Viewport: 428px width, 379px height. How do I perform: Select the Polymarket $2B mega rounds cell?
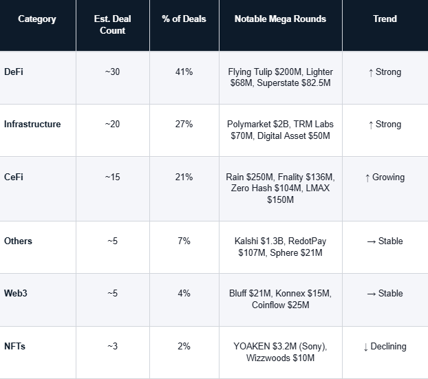(279, 130)
